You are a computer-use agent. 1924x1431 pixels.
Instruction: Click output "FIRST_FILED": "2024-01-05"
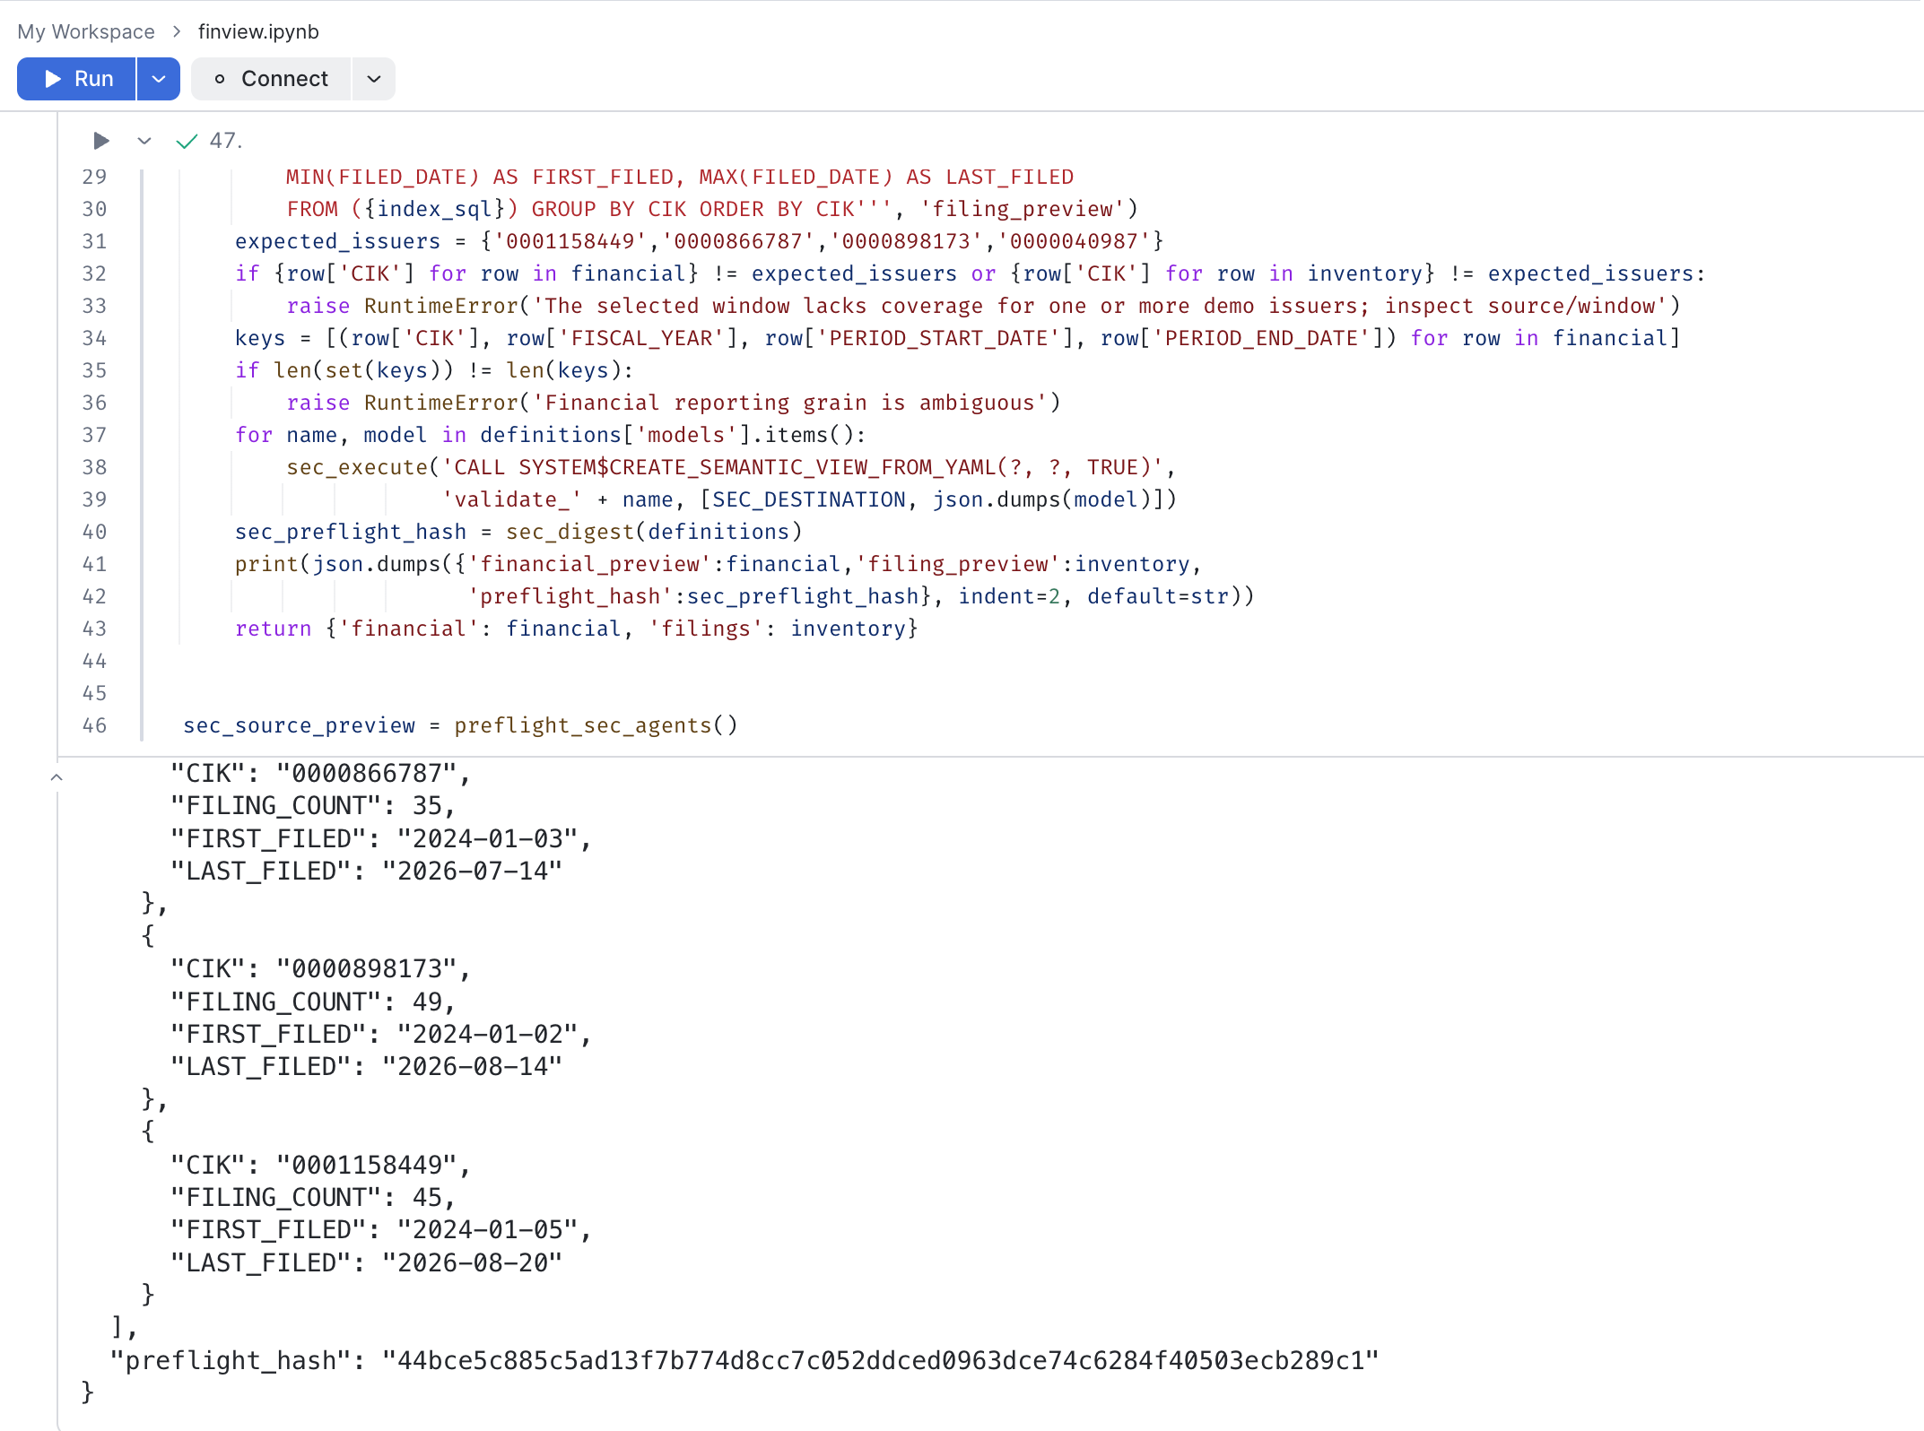pyautogui.click(x=381, y=1229)
